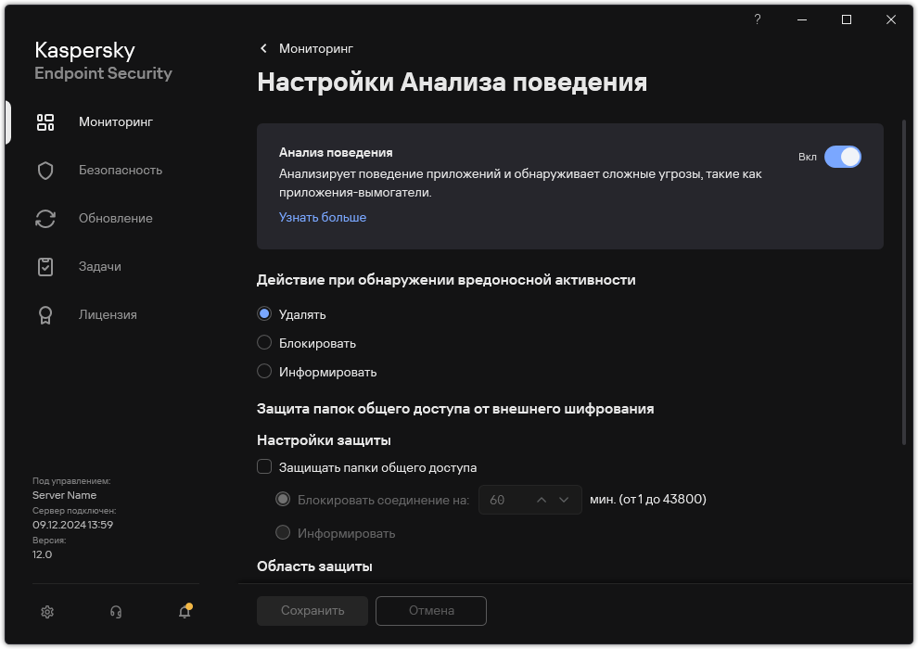Open Лицензия section in sidebar
This screenshot has height=649, width=918.
[x=108, y=315]
